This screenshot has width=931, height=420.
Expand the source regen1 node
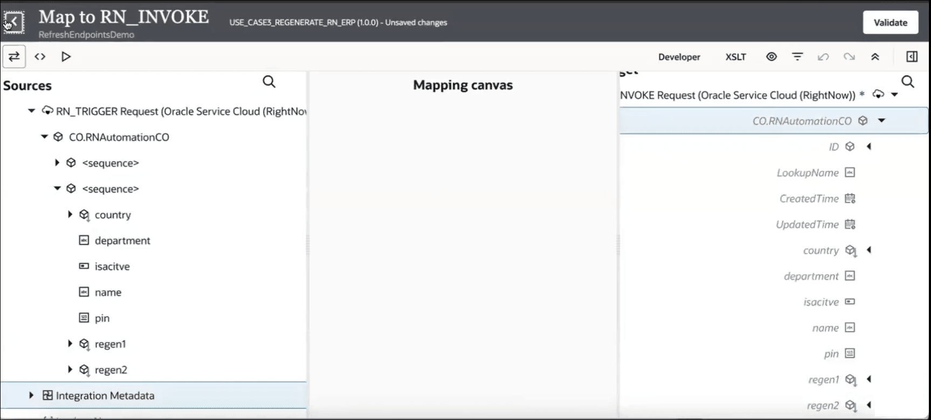[x=70, y=344]
